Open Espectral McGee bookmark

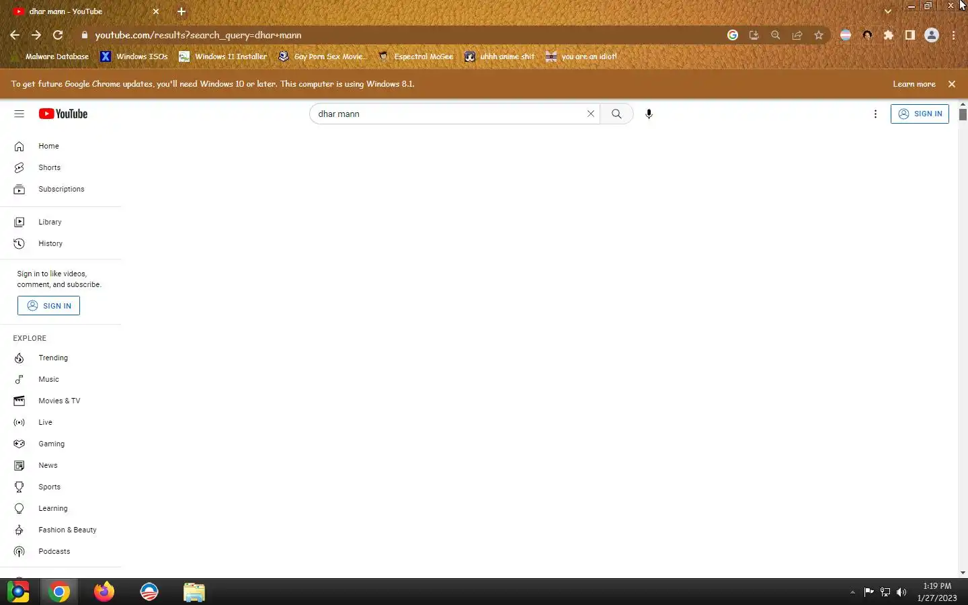pyautogui.click(x=416, y=56)
